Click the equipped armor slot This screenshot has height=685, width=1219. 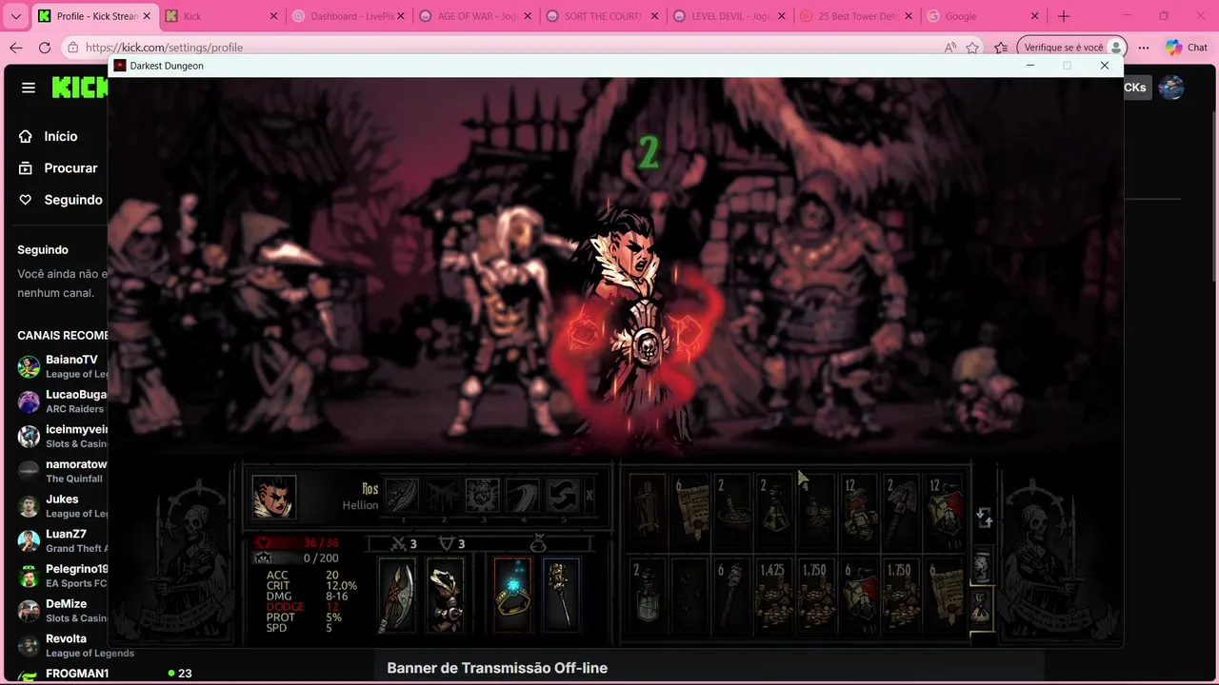[445, 596]
